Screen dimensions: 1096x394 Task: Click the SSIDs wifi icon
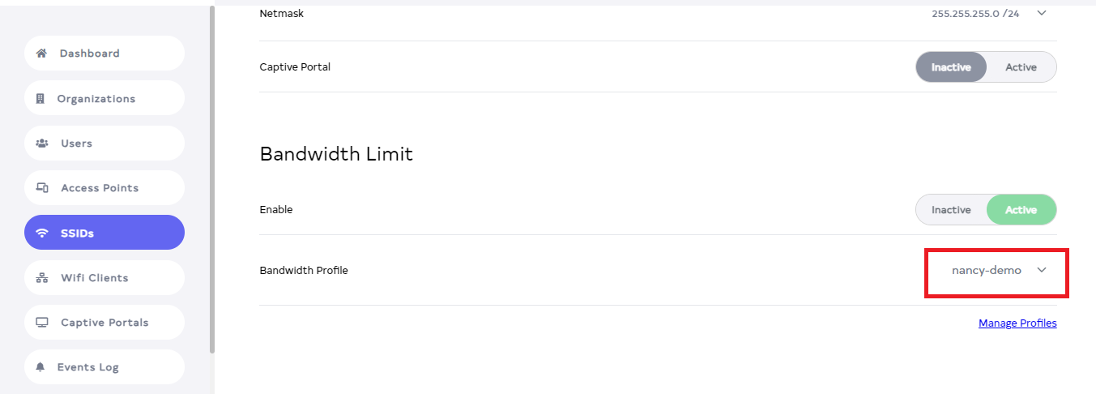pos(42,233)
